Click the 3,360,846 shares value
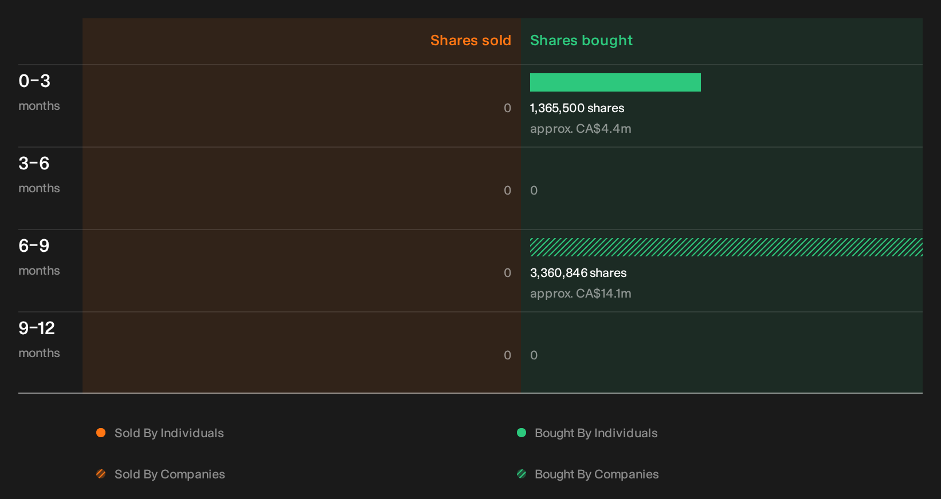Screen dimensions: 941x499 pyautogui.click(x=578, y=273)
